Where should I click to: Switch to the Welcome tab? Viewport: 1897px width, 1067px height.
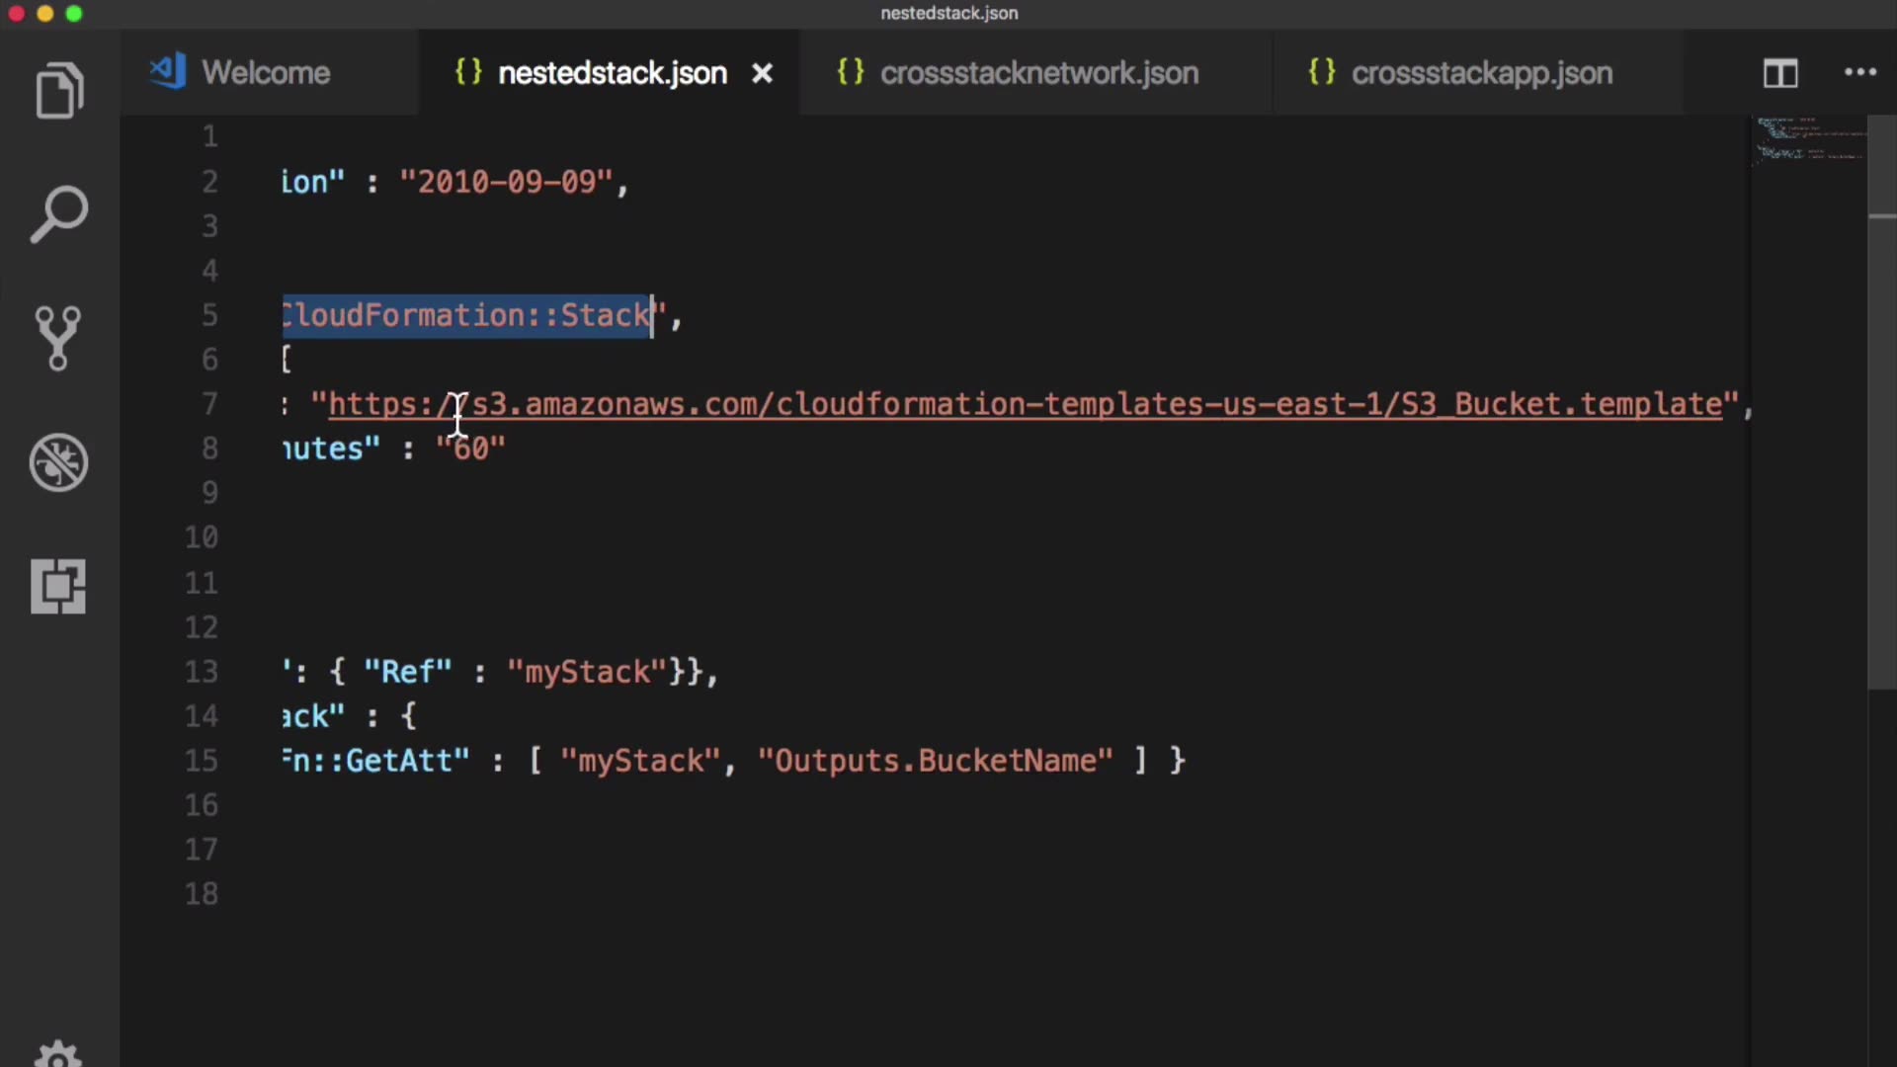[266, 73]
